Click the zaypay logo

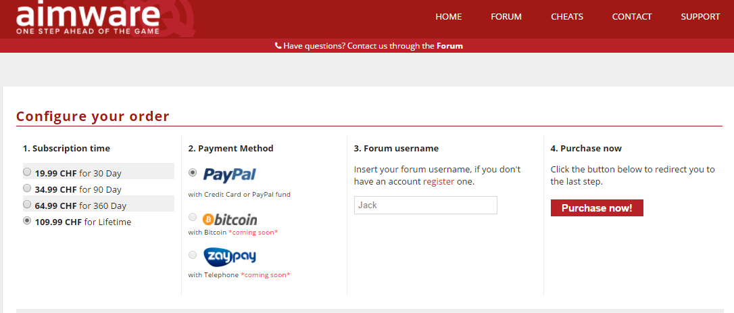pos(229,256)
